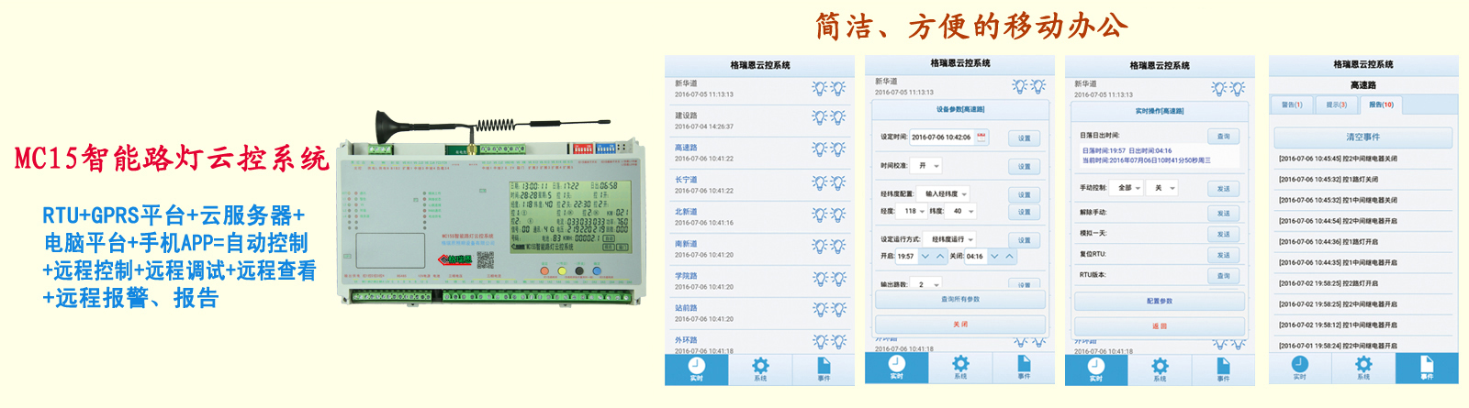Click the 查询所有参数 button
Image resolution: width=1469 pixels, height=408 pixels.
[x=959, y=299]
